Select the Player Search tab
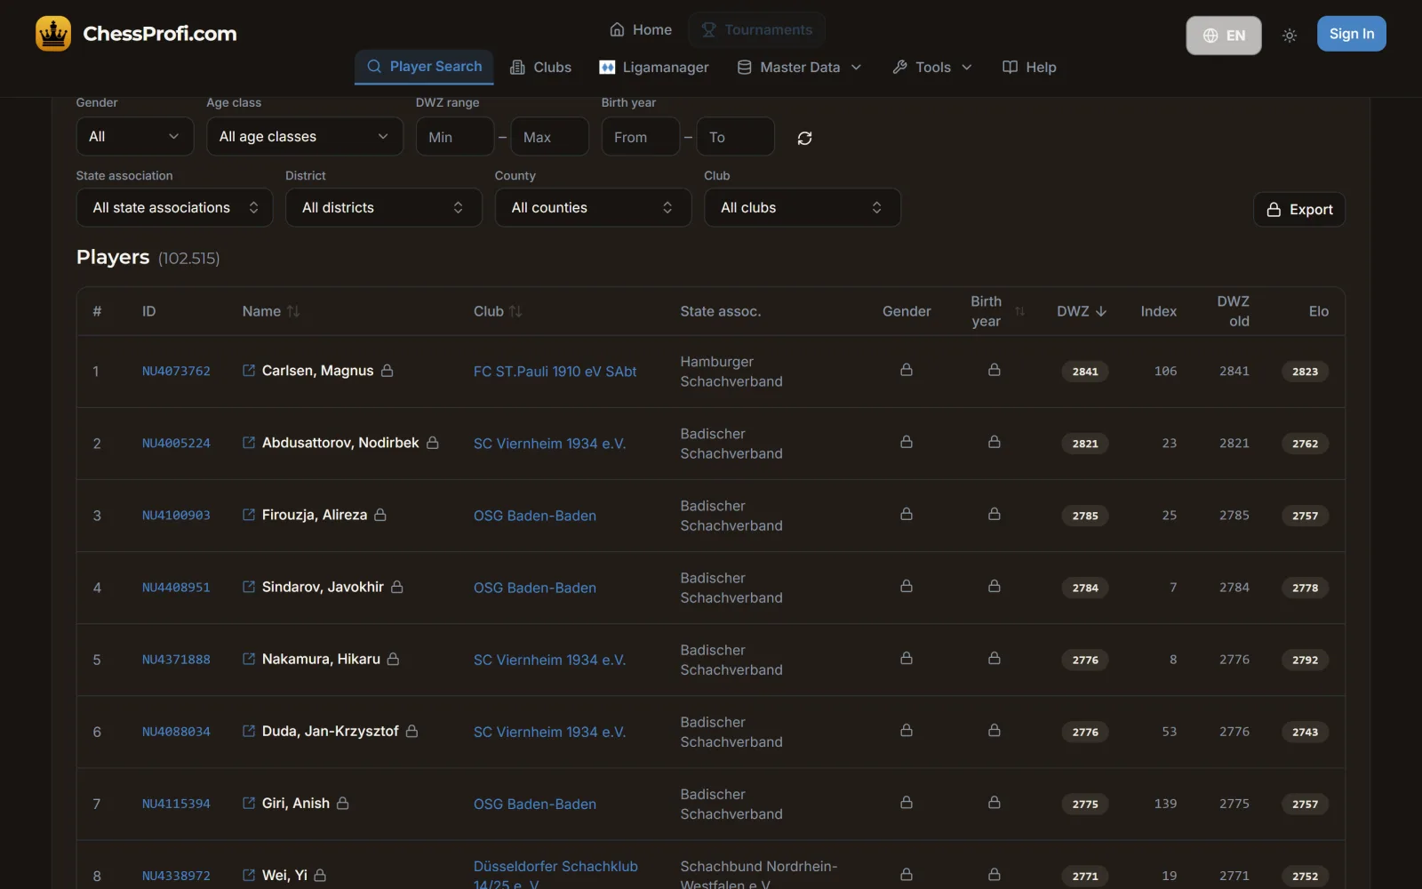The width and height of the screenshot is (1422, 889). (424, 67)
